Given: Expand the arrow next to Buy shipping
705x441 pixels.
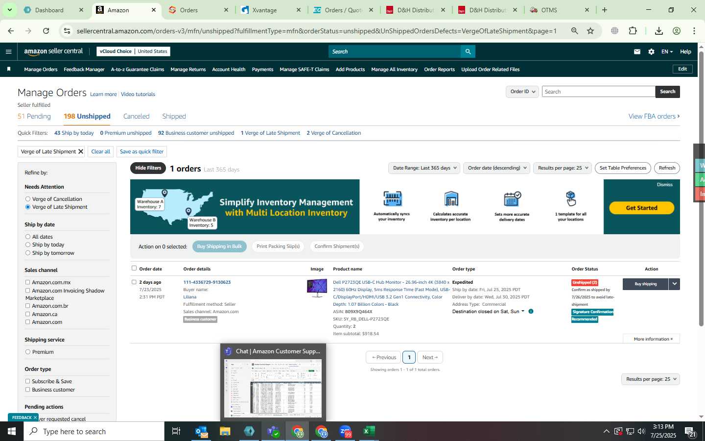Looking at the screenshot, I should tap(674, 284).
